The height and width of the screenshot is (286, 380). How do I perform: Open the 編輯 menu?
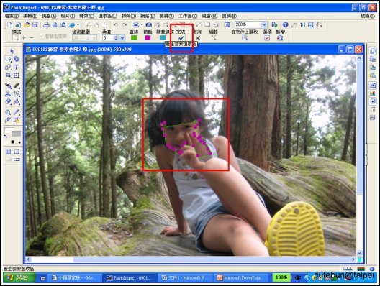pyautogui.click(x=30, y=16)
